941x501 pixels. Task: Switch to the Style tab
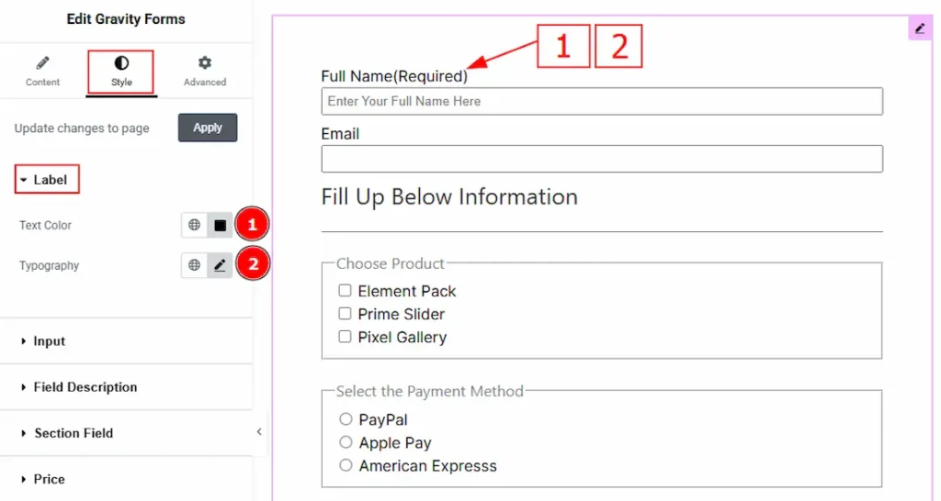click(x=121, y=72)
